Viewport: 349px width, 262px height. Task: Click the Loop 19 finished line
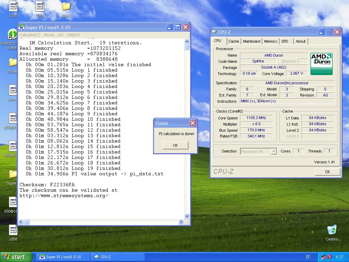click(73, 168)
